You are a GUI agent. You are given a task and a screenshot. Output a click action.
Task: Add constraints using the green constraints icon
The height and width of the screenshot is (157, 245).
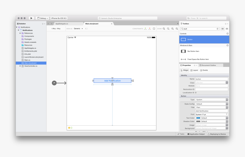tap(145, 28)
